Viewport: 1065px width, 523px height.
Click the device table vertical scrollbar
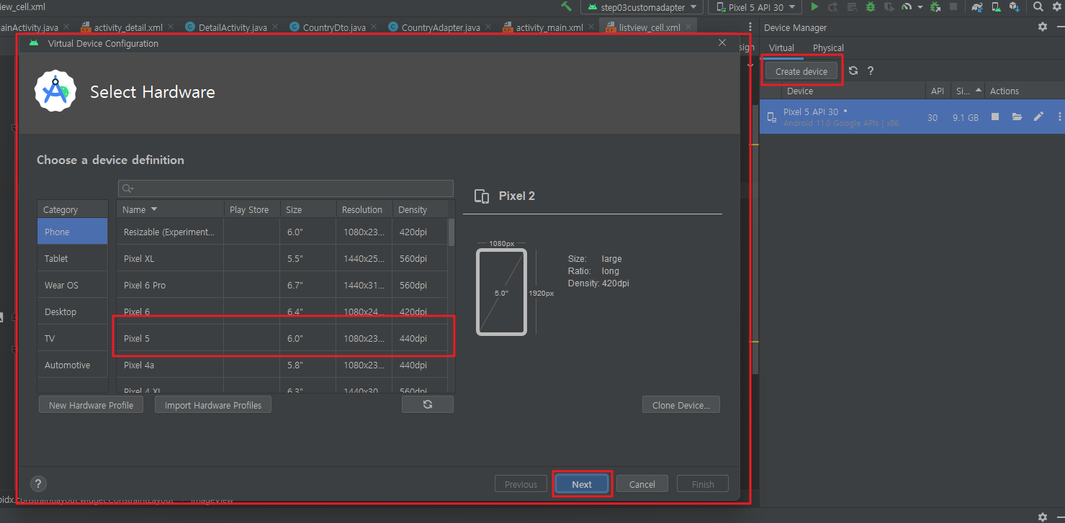click(451, 232)
